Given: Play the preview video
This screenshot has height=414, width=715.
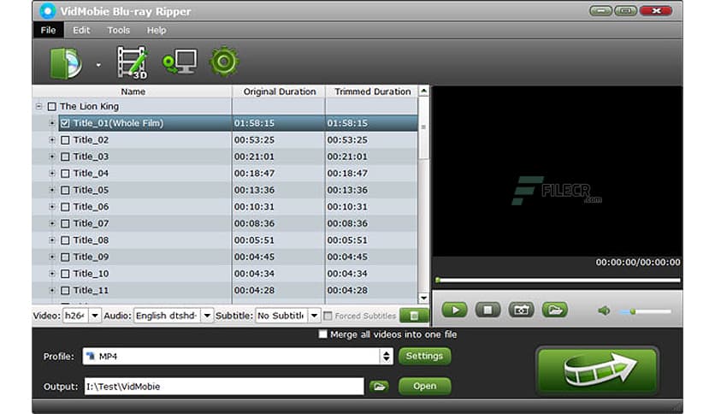Looking at the screenshot, I should pyautogui.click(x=454, y=310).
